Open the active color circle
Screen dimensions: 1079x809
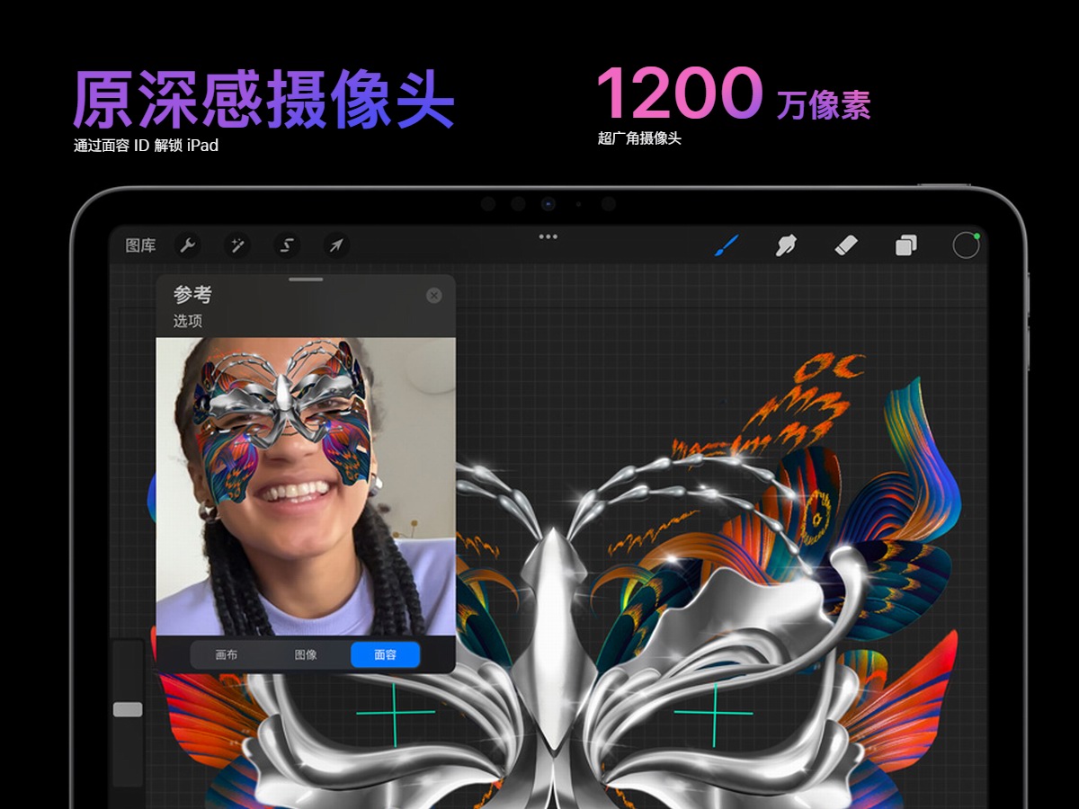966,245
